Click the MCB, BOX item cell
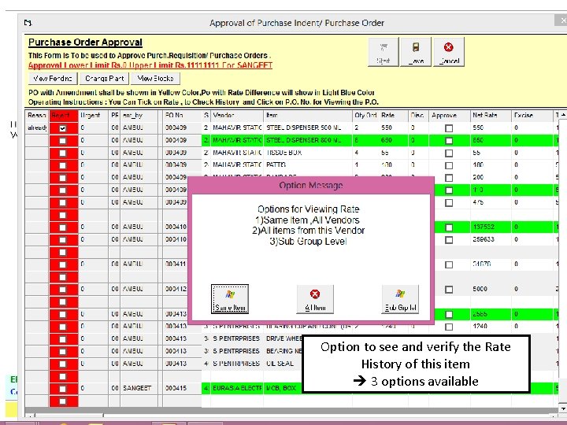The height and width of the screenshot is (425, 567). tap(281, 388)
